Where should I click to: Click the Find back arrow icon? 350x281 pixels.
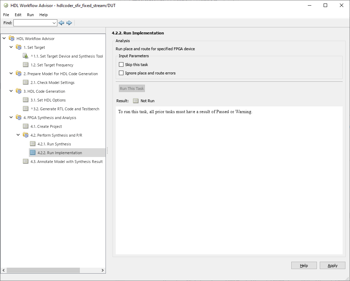62,23
